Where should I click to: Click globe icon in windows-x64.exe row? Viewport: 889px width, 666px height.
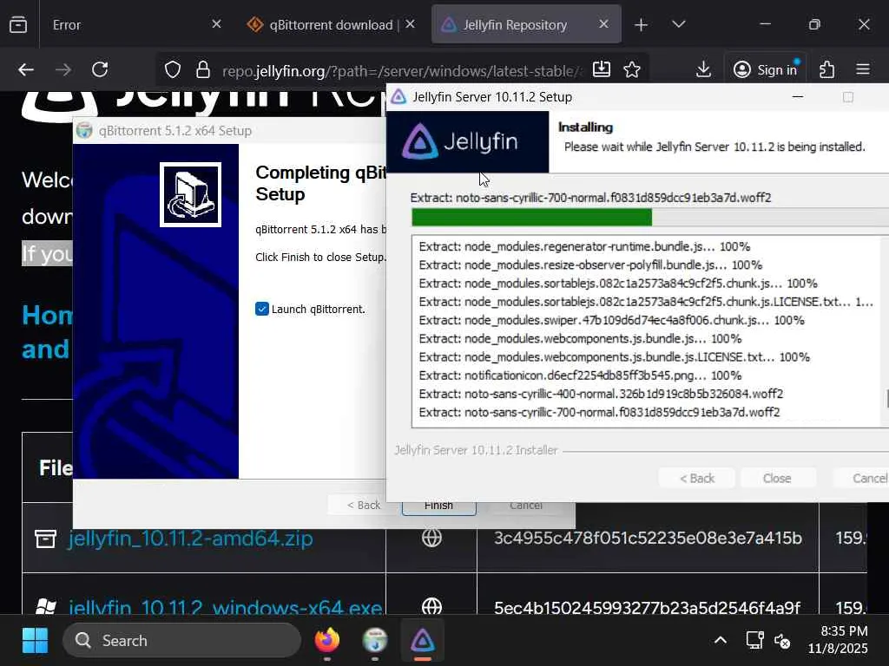431,606
